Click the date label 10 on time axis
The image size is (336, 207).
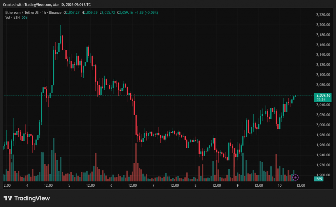[x=280, y=185]
